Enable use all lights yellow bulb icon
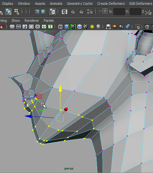153x173 pixels. pos(92,27)
